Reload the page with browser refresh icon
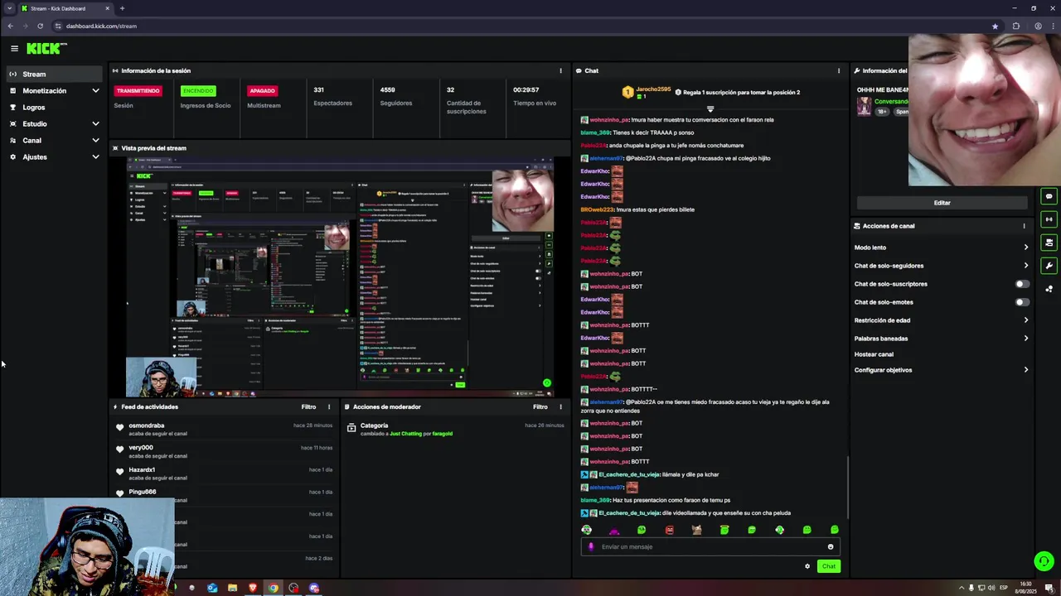Screen dimensions: 1061x596 40,26
